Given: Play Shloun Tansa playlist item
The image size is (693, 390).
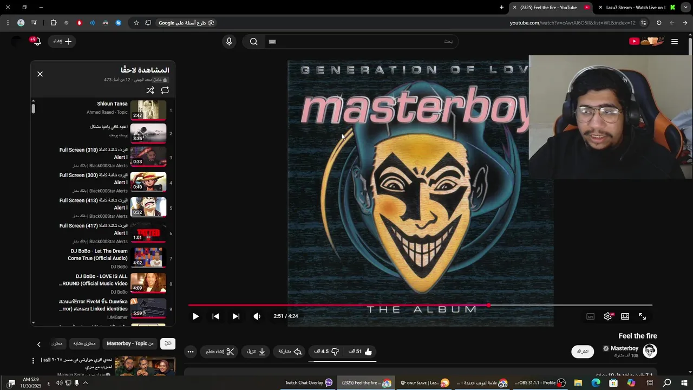Looking at the screenshot, I should pyautogui.click(x=103, y=110).
